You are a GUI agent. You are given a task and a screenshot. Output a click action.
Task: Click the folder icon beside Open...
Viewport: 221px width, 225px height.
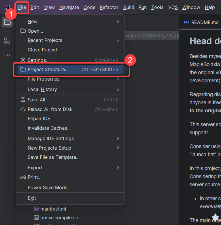point(23,31)
